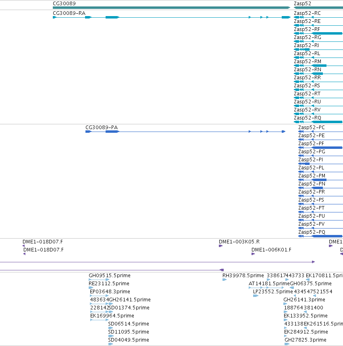
Task: Click the Zasp52-PT protein label
Action: tap(311, 208)
